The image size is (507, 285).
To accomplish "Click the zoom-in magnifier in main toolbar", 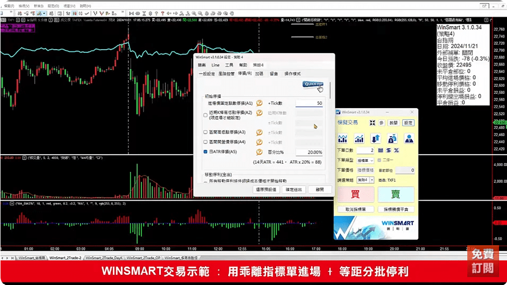I will [194, 14].
